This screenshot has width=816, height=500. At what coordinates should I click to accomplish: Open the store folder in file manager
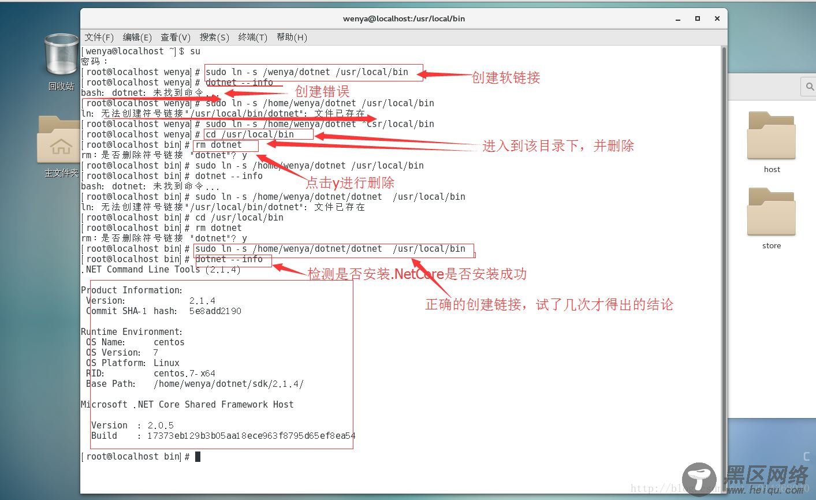(772, 212)
